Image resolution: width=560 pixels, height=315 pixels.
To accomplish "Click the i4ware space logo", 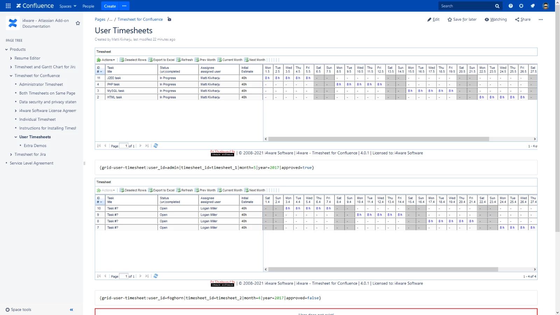I will point(13,23).
